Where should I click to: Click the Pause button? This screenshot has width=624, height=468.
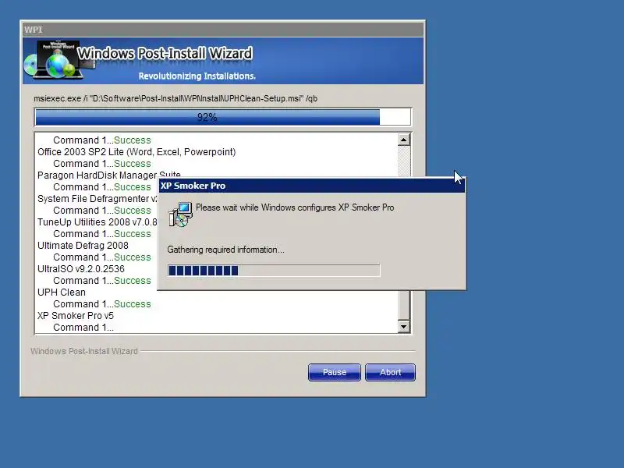tap(335, 372)
